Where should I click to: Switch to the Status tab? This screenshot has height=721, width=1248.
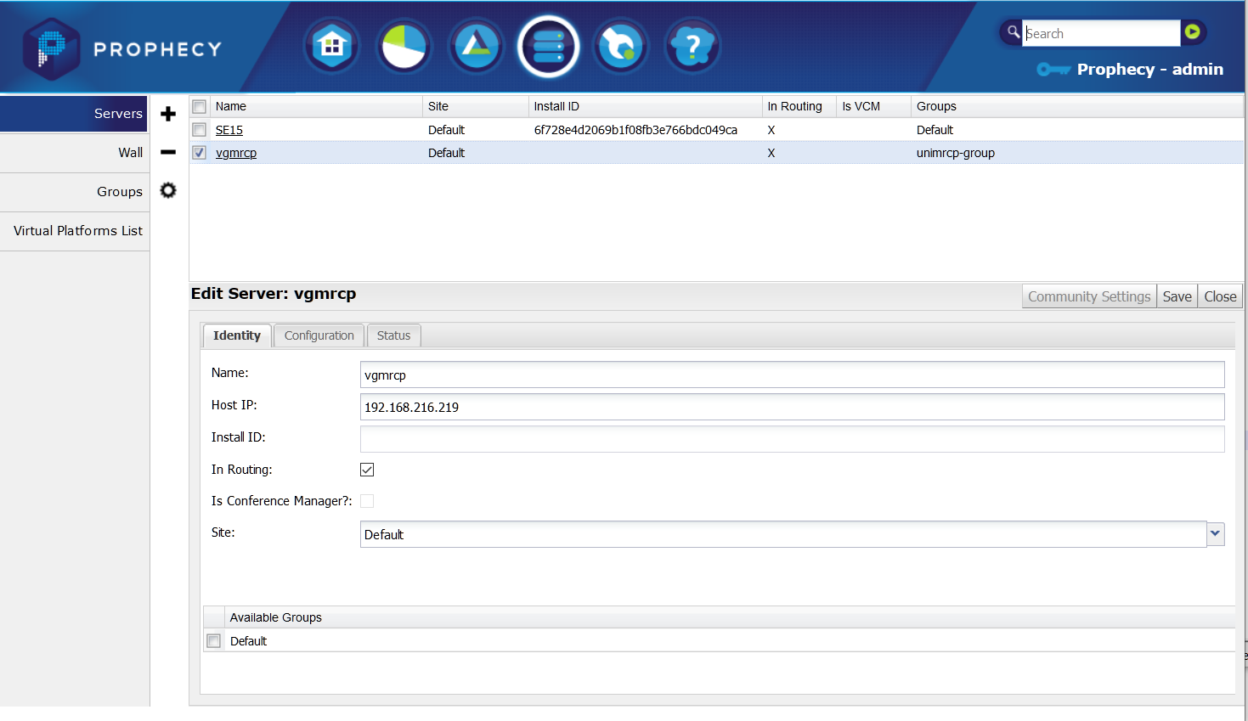(x=393, y=335)
